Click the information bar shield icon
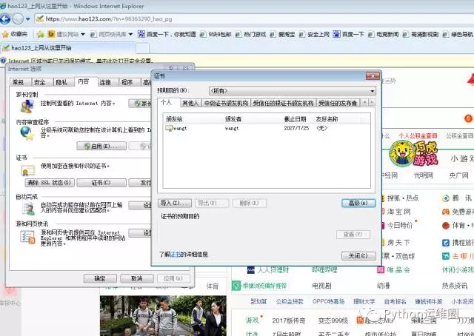 [4, 61]
